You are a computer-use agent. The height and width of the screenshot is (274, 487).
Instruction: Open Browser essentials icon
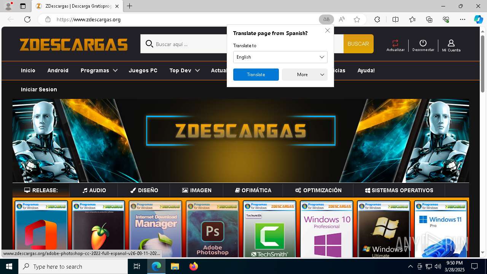(x=446, y=19)
